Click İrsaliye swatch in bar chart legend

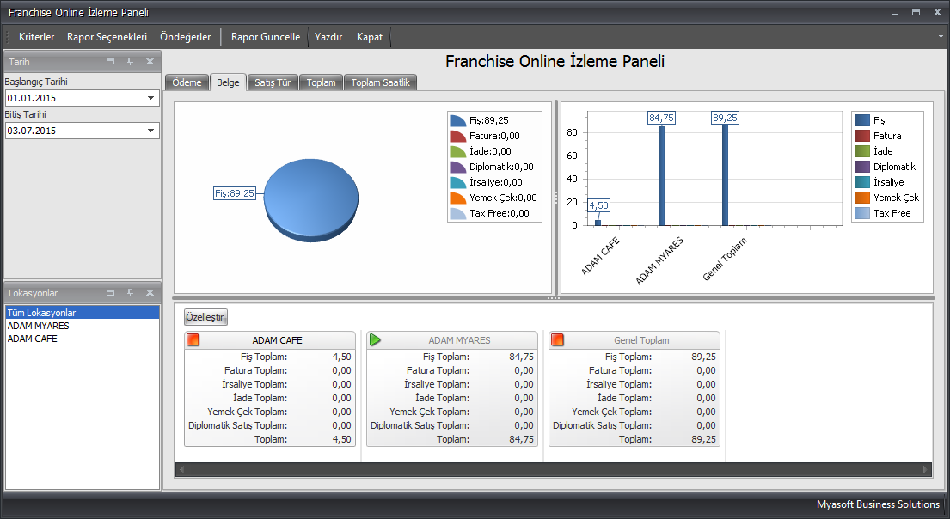pyautogui.click(x=862, y=182)
